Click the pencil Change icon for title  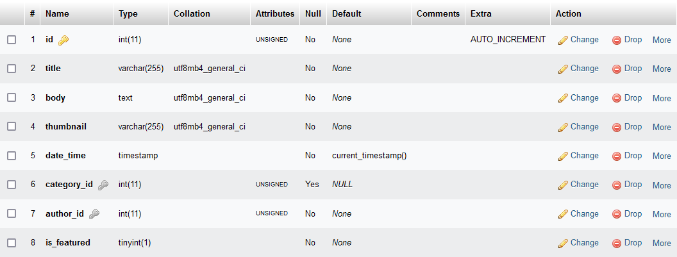pos(564,69)
